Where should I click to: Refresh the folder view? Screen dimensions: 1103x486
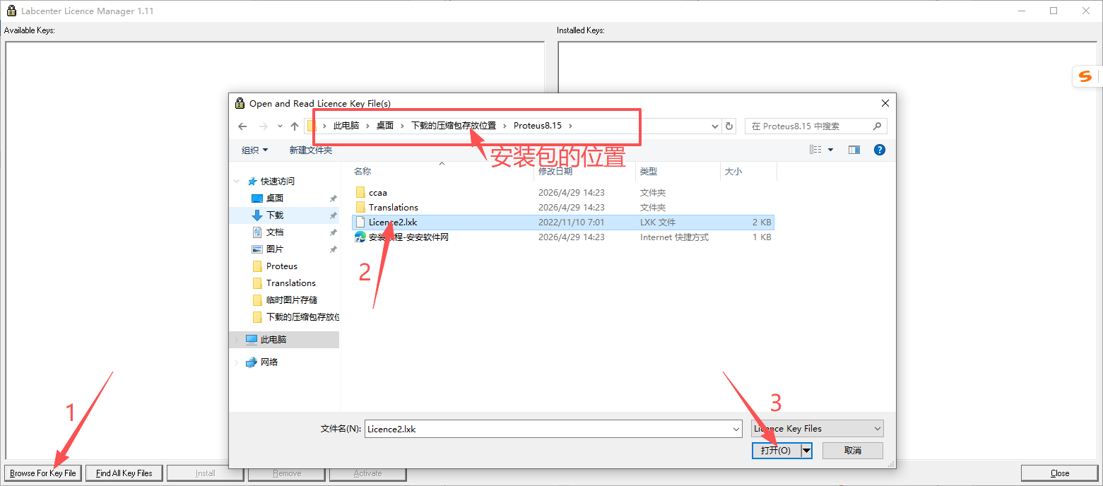tap(730, 126)
